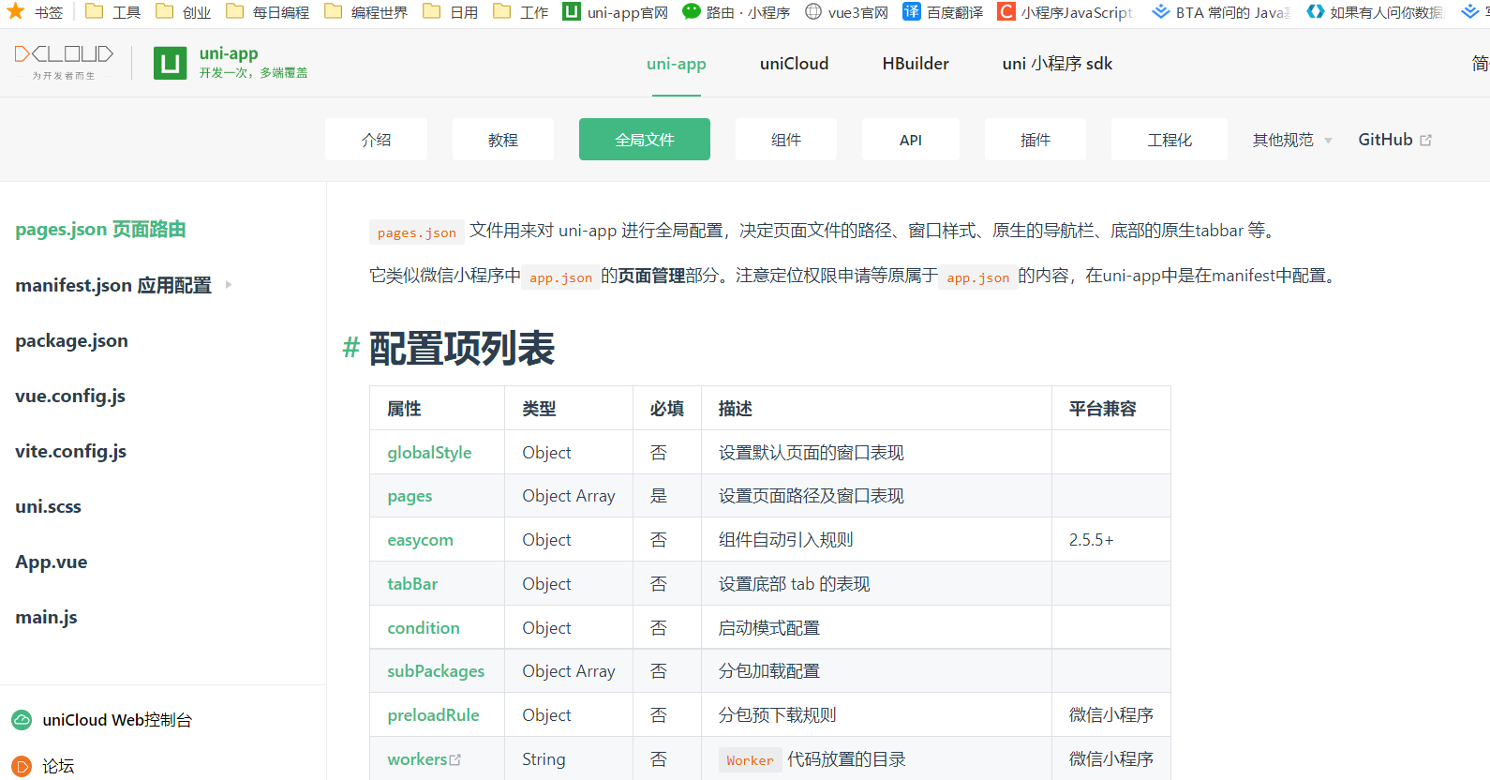Image resolution: width=1490 pixels, height=780 pixels.
Task: Click the # anchor before 配置项列表
Action: coord(350,348)
